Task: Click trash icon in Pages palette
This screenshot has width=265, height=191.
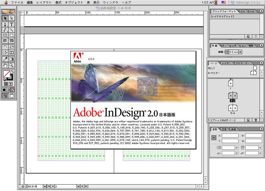Action: [x=256, y=120]
